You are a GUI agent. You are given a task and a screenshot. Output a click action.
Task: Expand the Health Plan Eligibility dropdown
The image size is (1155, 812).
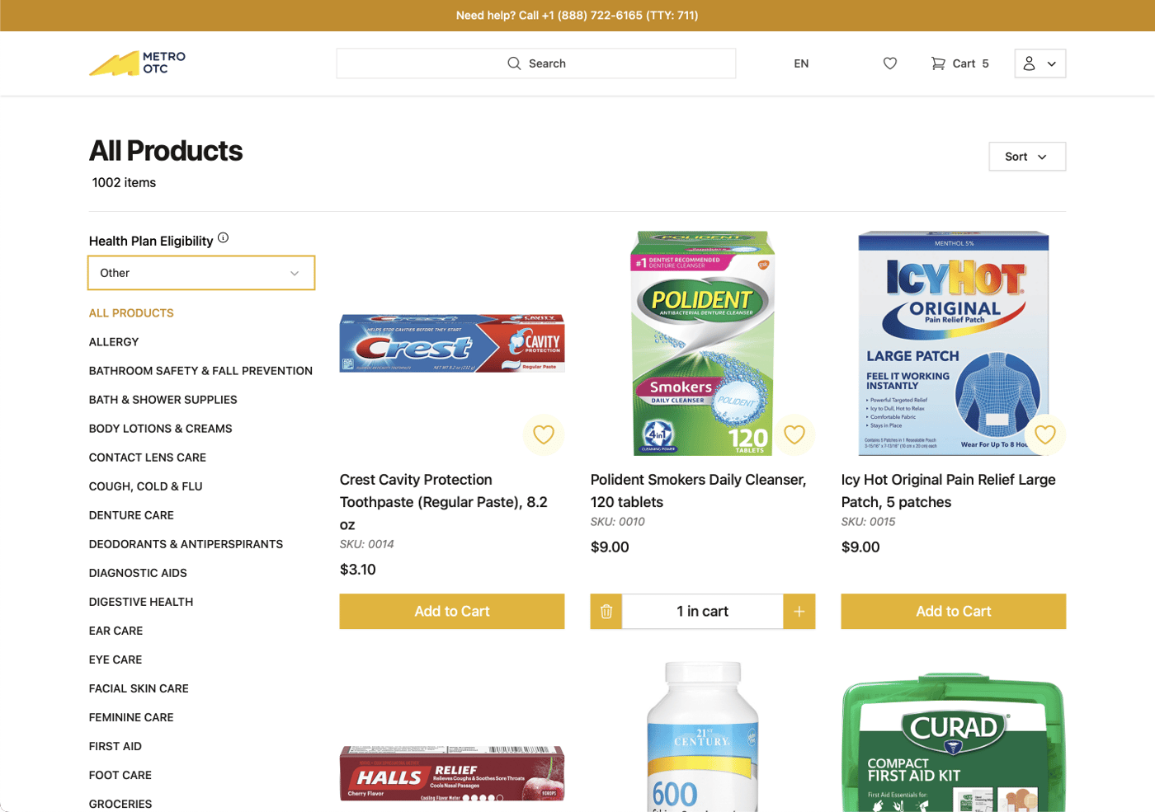pyautogui.click(x=201, y=273)
